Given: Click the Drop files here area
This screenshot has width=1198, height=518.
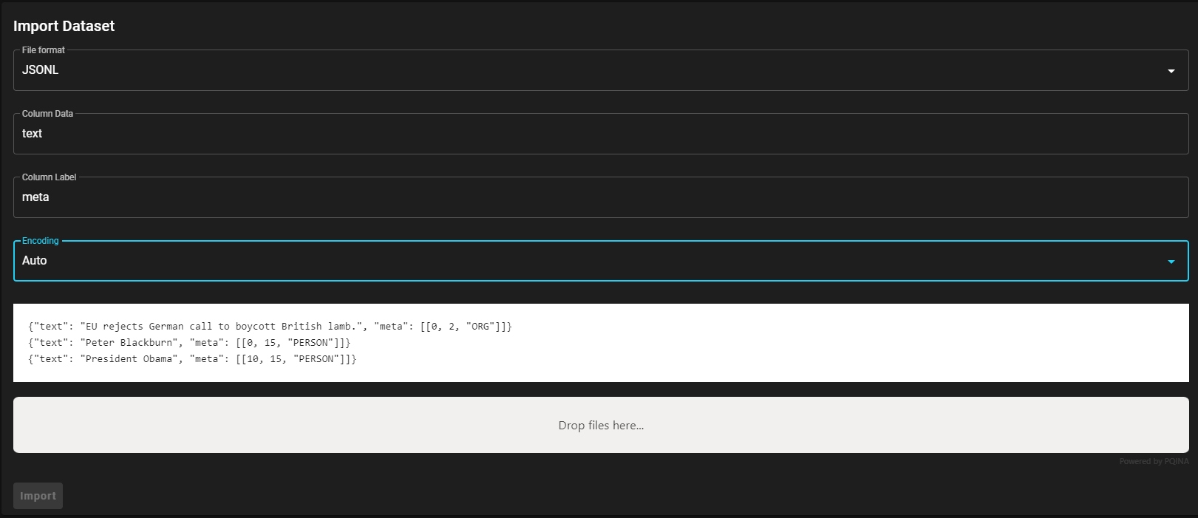Looking at the screenshot, I should click(x=601, y=425).
